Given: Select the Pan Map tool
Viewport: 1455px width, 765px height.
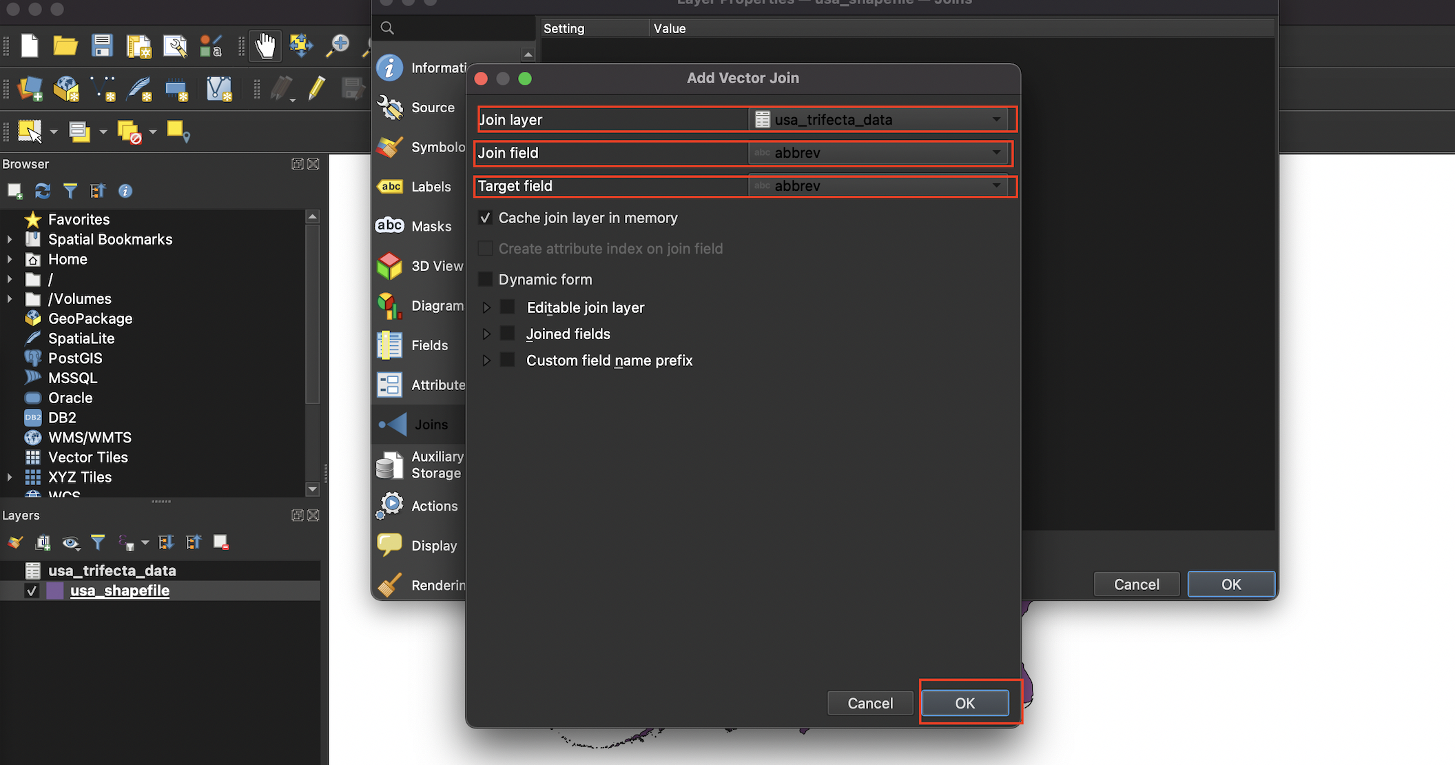Looking at the screenshot, I should pyautogui.click(x=265, y=45).
